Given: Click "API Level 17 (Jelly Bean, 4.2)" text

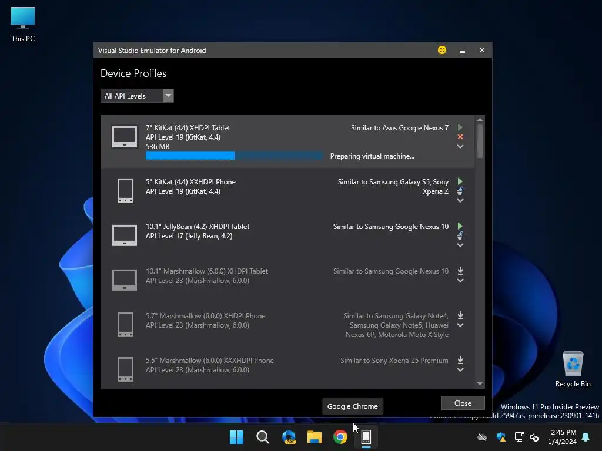Looking at the screenshot, I should click(189, 236).
